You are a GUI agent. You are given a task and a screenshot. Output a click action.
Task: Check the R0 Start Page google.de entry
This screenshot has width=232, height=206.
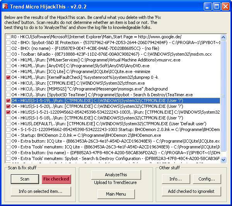click(8, 37)
